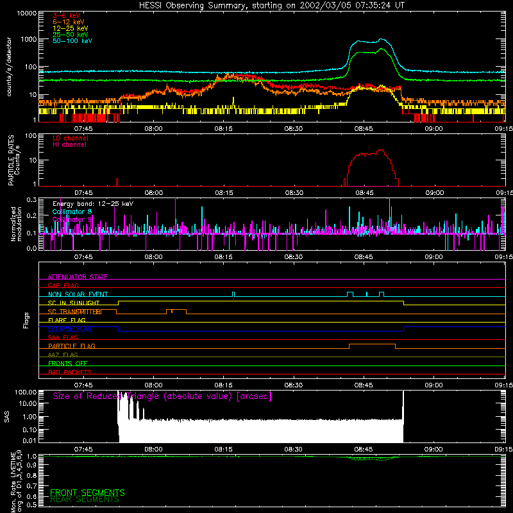Click the NON SOLAR EVENT flag label

[78, 294]
